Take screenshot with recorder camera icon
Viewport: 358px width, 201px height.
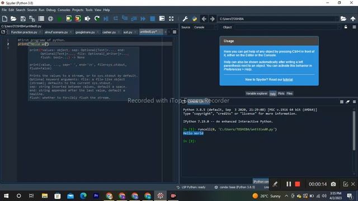[x=333, y=184]
